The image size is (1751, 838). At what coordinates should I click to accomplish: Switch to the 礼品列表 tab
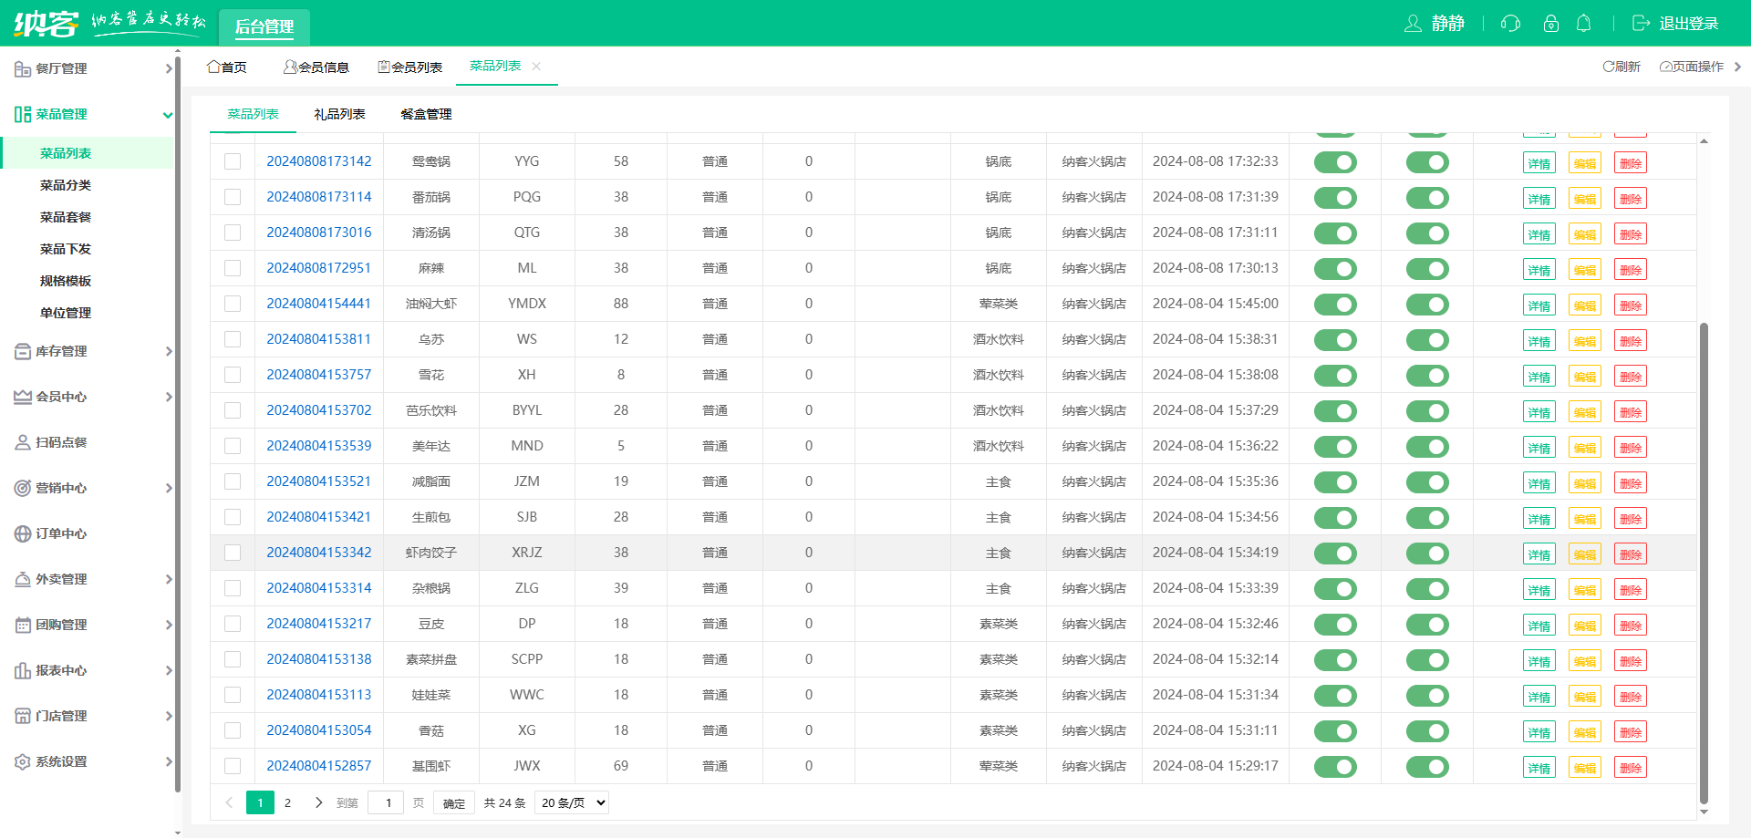(x=339, y=114)
